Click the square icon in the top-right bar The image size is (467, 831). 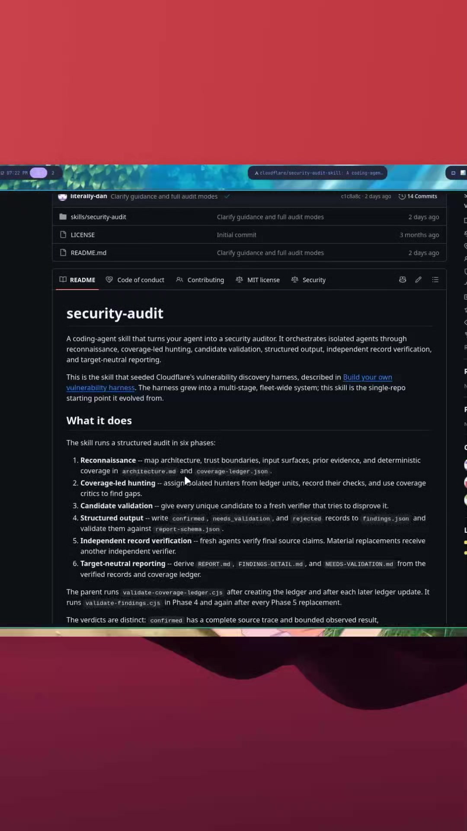point(453,173)
